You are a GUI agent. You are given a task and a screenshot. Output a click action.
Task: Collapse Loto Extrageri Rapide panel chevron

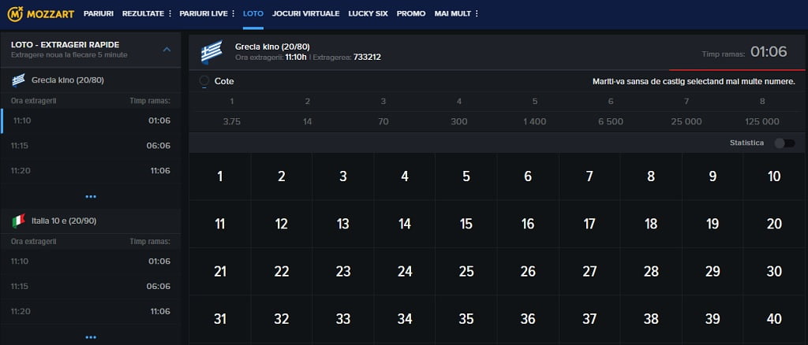click(x=166, y=50)
